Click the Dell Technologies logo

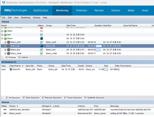point(16,10)
